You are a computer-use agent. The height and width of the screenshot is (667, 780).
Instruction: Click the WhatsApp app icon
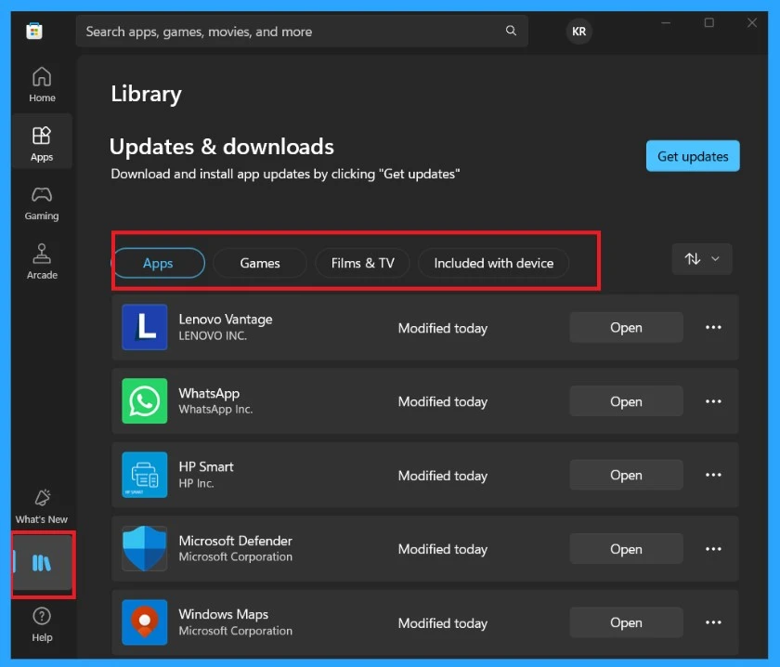coord(145,400)
